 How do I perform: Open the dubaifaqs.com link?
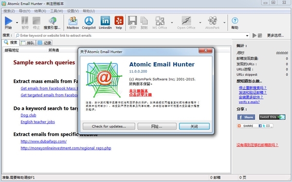44,141
